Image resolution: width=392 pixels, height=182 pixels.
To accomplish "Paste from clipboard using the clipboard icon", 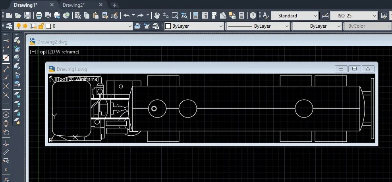I will point(96,15).
